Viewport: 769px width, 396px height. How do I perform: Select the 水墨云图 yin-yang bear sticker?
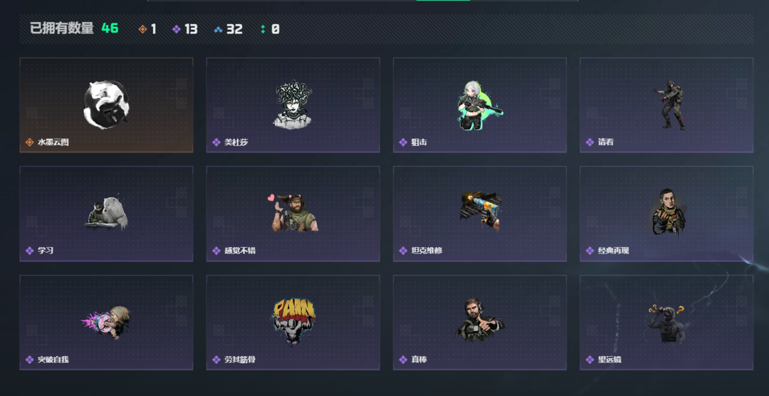106,105
